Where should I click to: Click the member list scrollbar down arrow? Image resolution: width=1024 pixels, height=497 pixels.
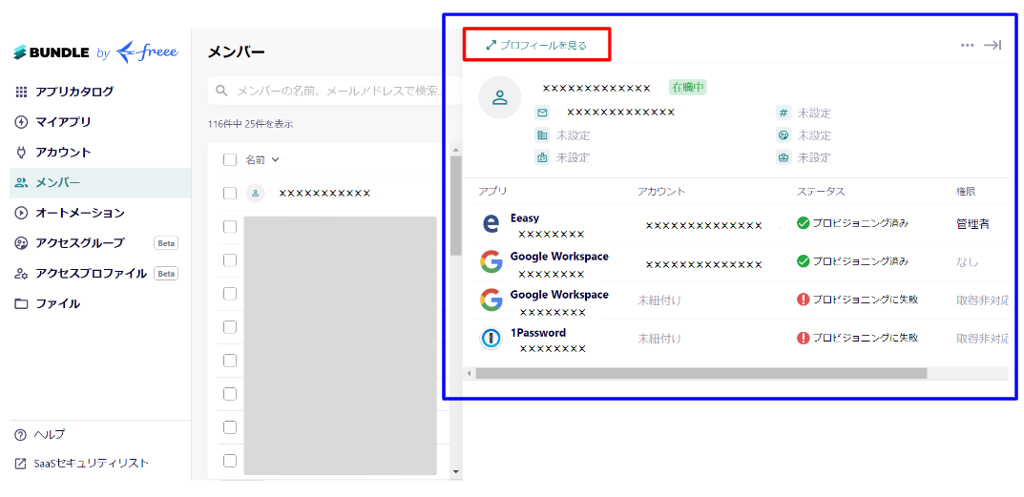click(455, 470)
